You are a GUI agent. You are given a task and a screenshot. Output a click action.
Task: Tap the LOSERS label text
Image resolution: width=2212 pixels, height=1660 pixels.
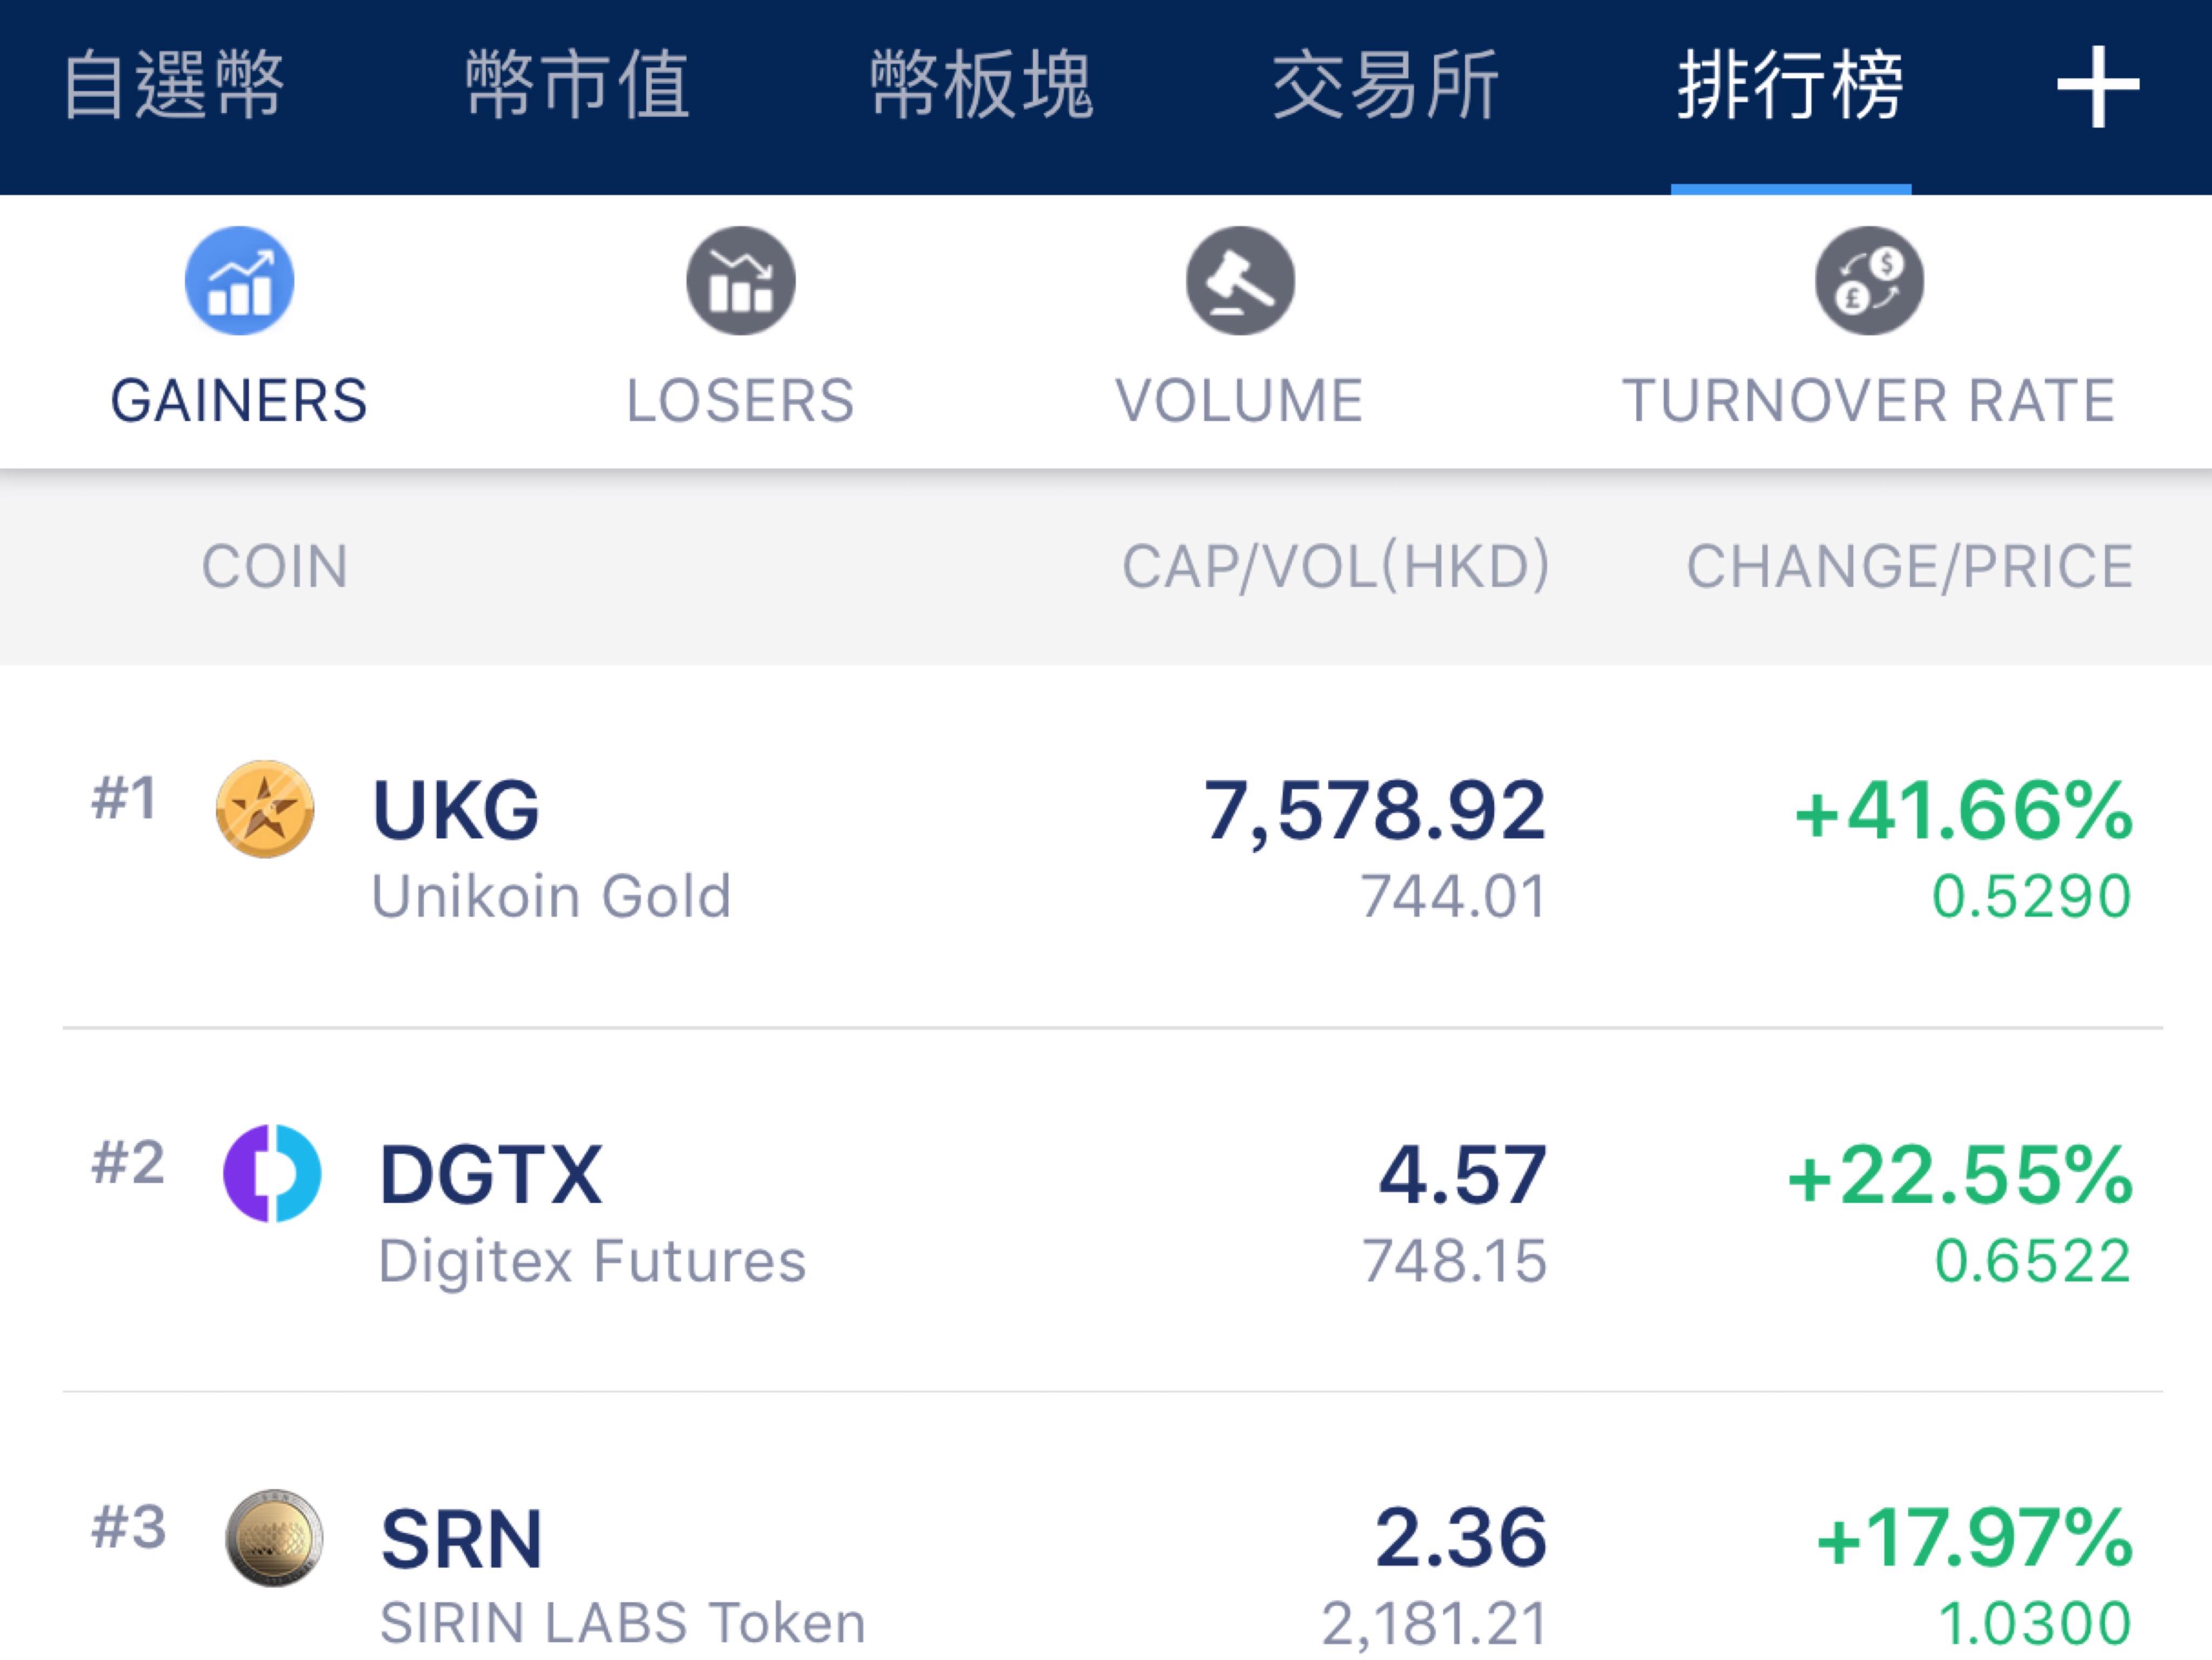tap(740, 401)
